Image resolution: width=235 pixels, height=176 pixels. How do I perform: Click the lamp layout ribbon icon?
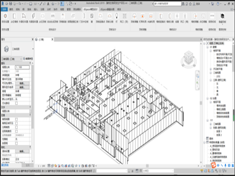coord(142,16)
